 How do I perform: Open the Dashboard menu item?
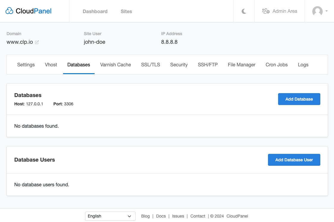click(95, 11)
